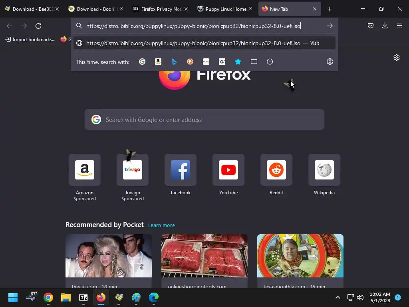Reload the page with the refresh icon
Screen dimensions: 409x307
click(38, 26)
